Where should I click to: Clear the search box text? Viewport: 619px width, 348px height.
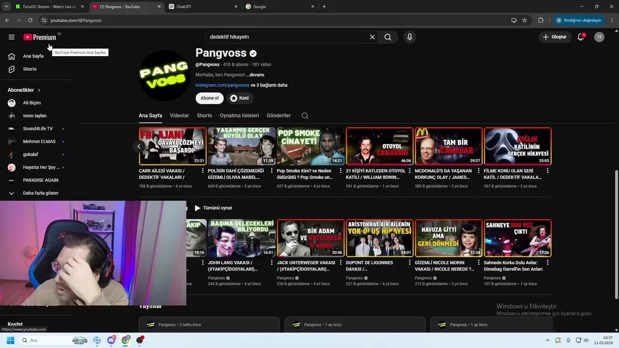372,37
